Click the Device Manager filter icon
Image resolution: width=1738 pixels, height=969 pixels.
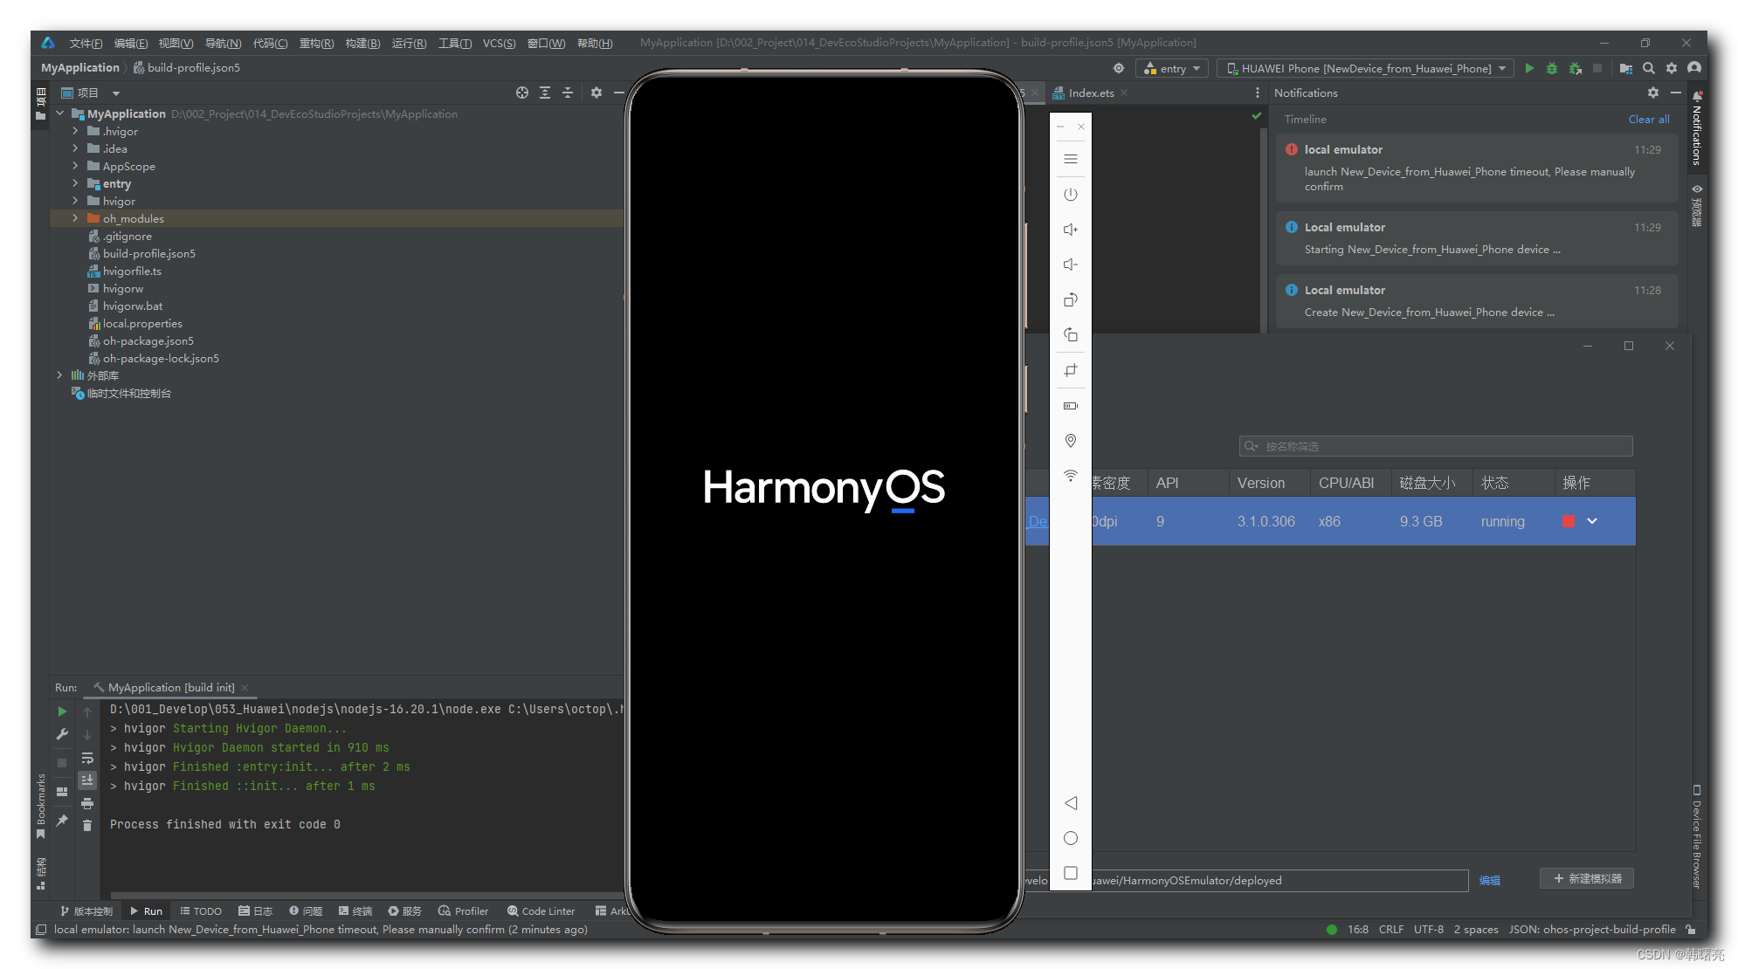1252,445
